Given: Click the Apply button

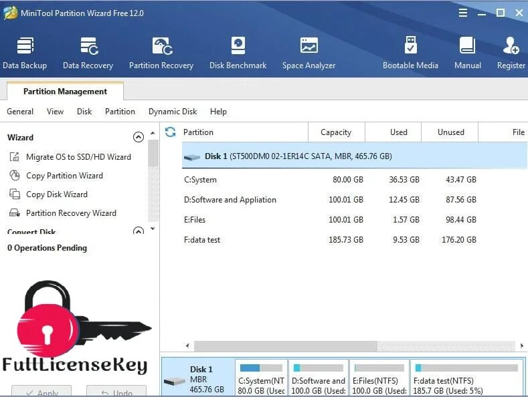Looking at the screenshot, I should click(41, 391).
